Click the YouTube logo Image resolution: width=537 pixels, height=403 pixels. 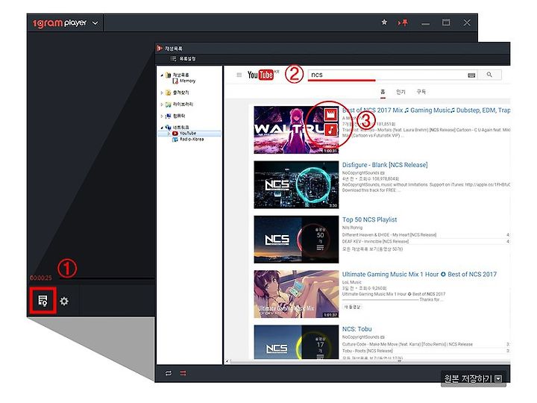click(260, 75)
